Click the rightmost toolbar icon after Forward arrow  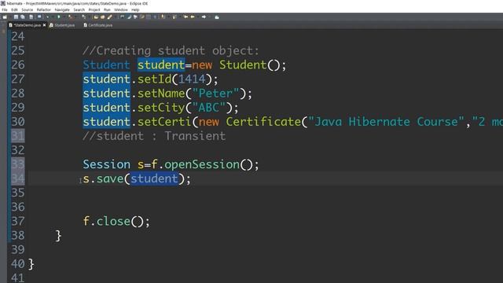217,17
